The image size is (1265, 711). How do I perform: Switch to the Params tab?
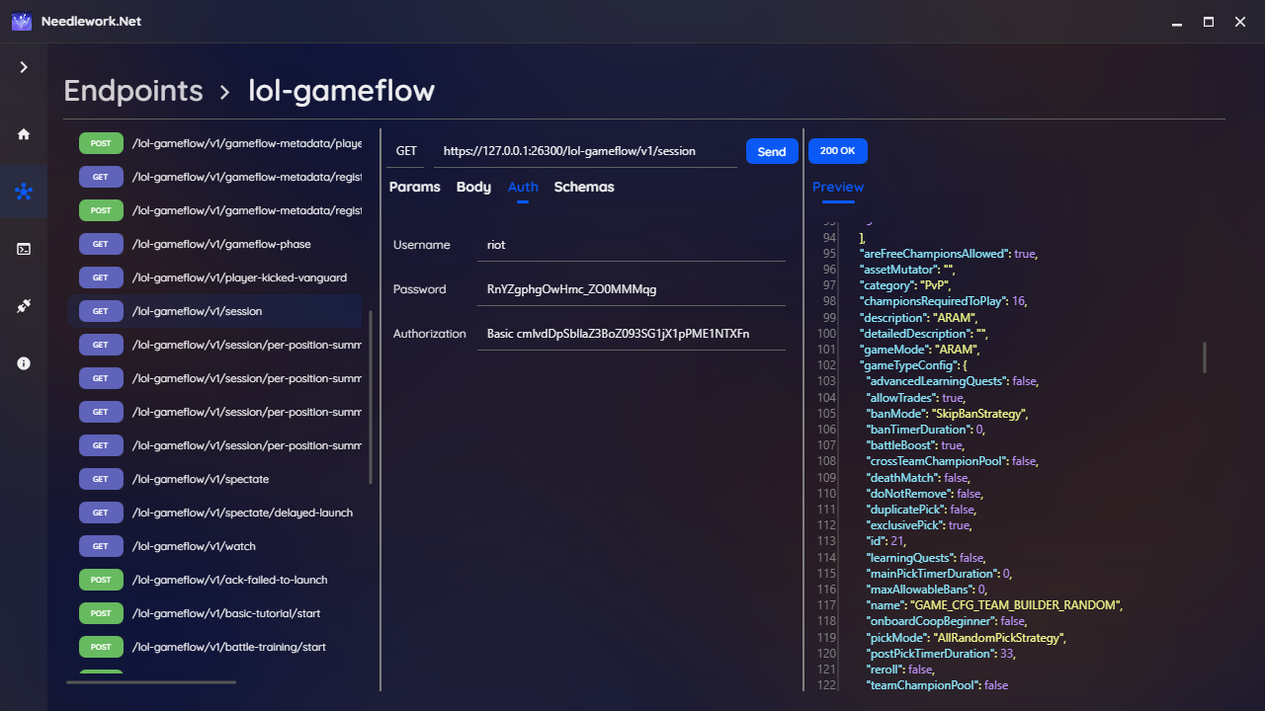point(414,187)
